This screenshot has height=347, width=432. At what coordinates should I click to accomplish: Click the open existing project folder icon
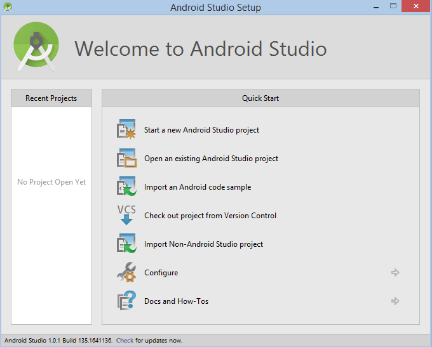tap(126, 158)
